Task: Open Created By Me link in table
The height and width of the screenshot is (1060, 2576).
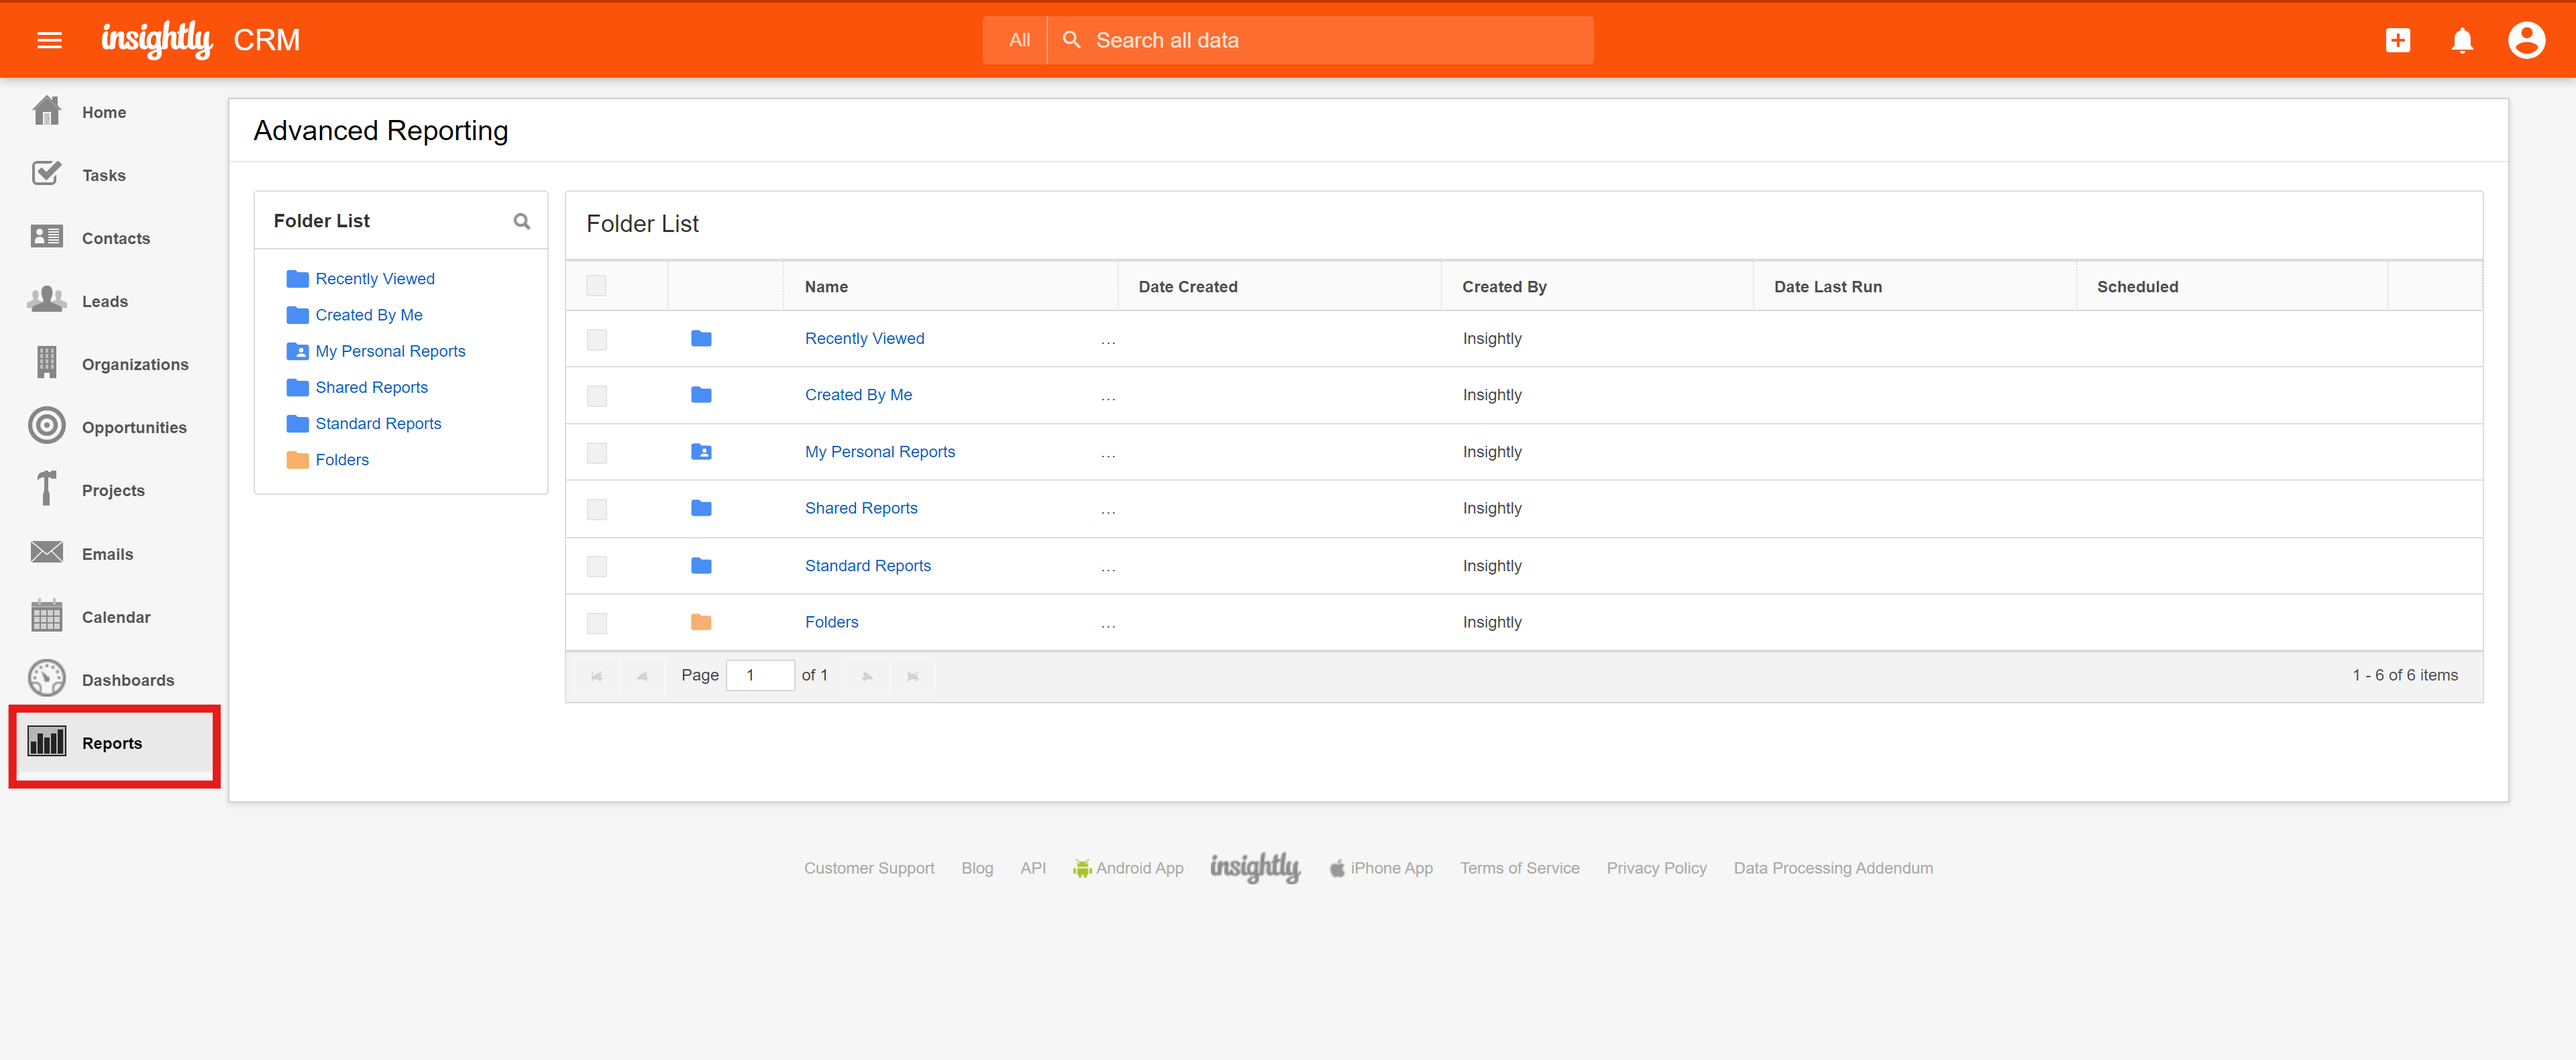Action: (x=857, y=395)
